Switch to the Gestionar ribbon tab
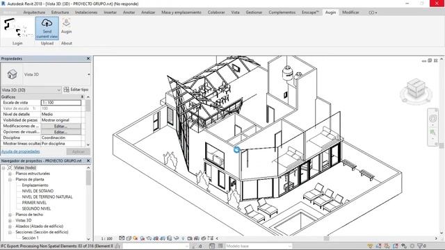The width and height of the screenshot is (445, 250). click(x=254, y=12)
